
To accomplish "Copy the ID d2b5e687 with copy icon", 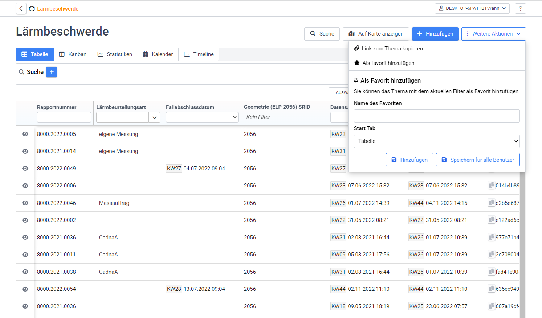I will [491, 203].
